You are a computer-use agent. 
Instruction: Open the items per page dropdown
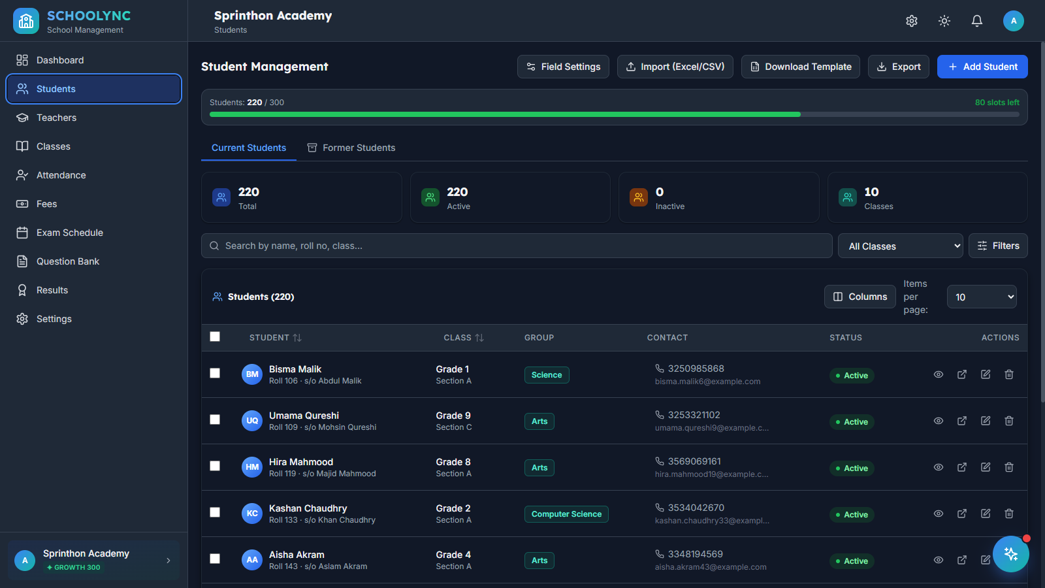click(x=982, y=297)
